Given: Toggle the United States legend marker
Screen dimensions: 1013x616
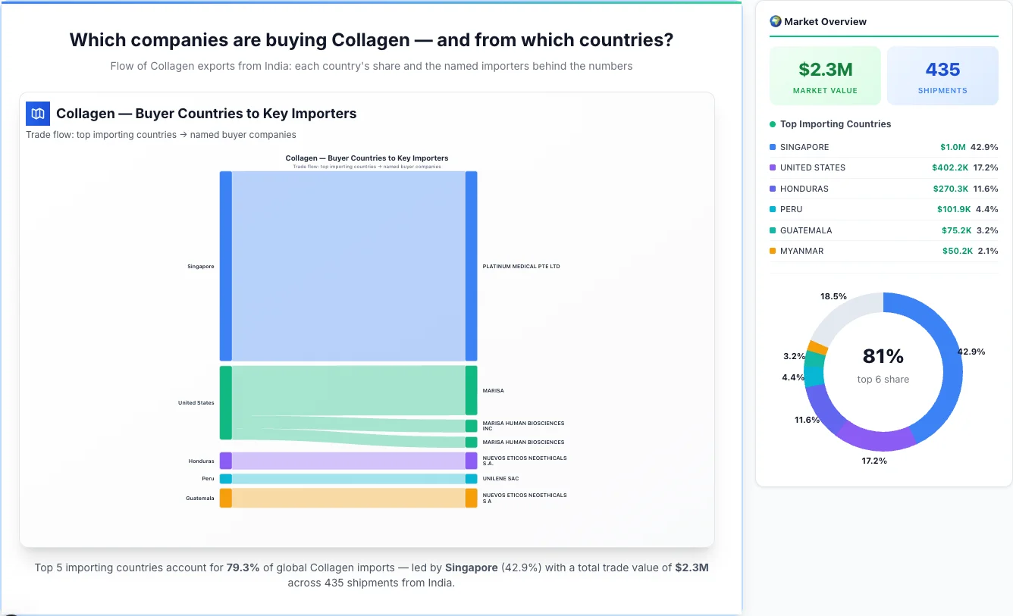Looking at the screenshot, I should 771,167.
